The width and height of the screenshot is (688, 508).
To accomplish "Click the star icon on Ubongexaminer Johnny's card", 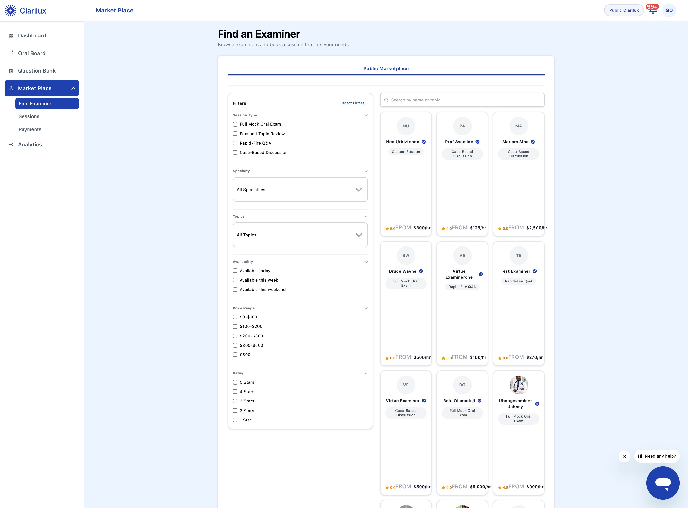I will point(500,487).
